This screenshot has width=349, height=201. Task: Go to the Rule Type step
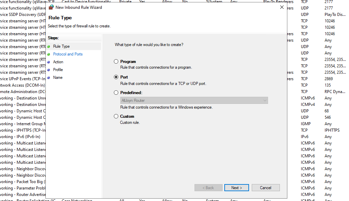[x=61, y=46]
